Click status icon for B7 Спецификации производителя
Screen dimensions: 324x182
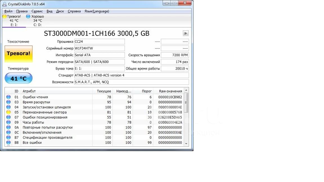[x=8, y=137]
